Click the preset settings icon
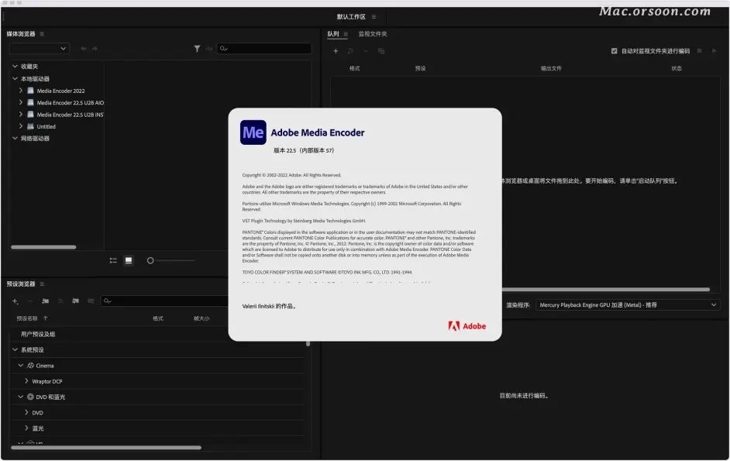 (x=60, y=301)
